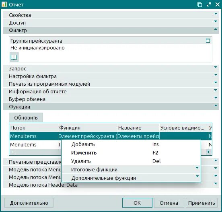Viewport: 222px width, 212px height.
Task: Expand the Запрос section
Action: [x=111, y=68]
